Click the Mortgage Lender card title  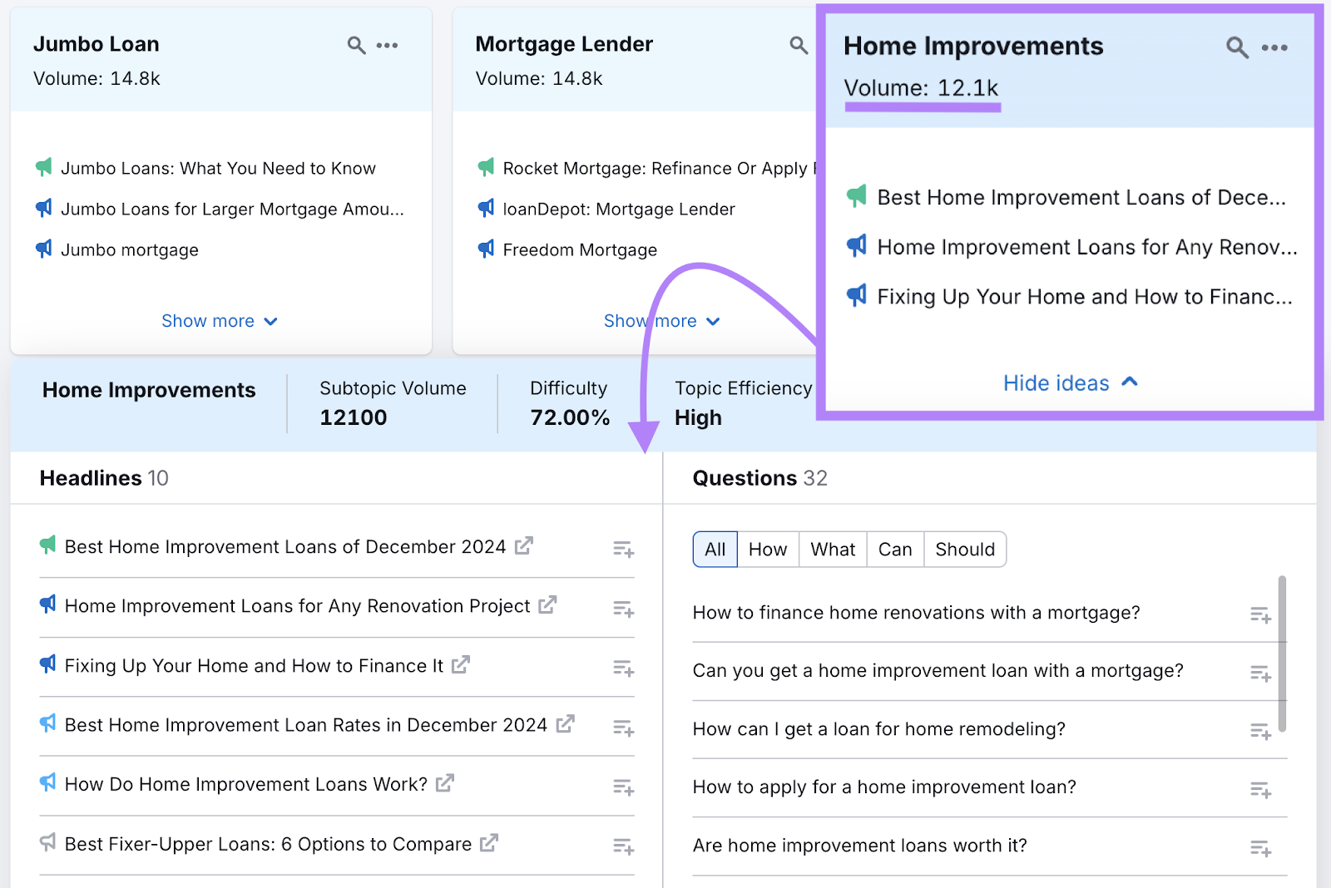(x=564, y=44)
